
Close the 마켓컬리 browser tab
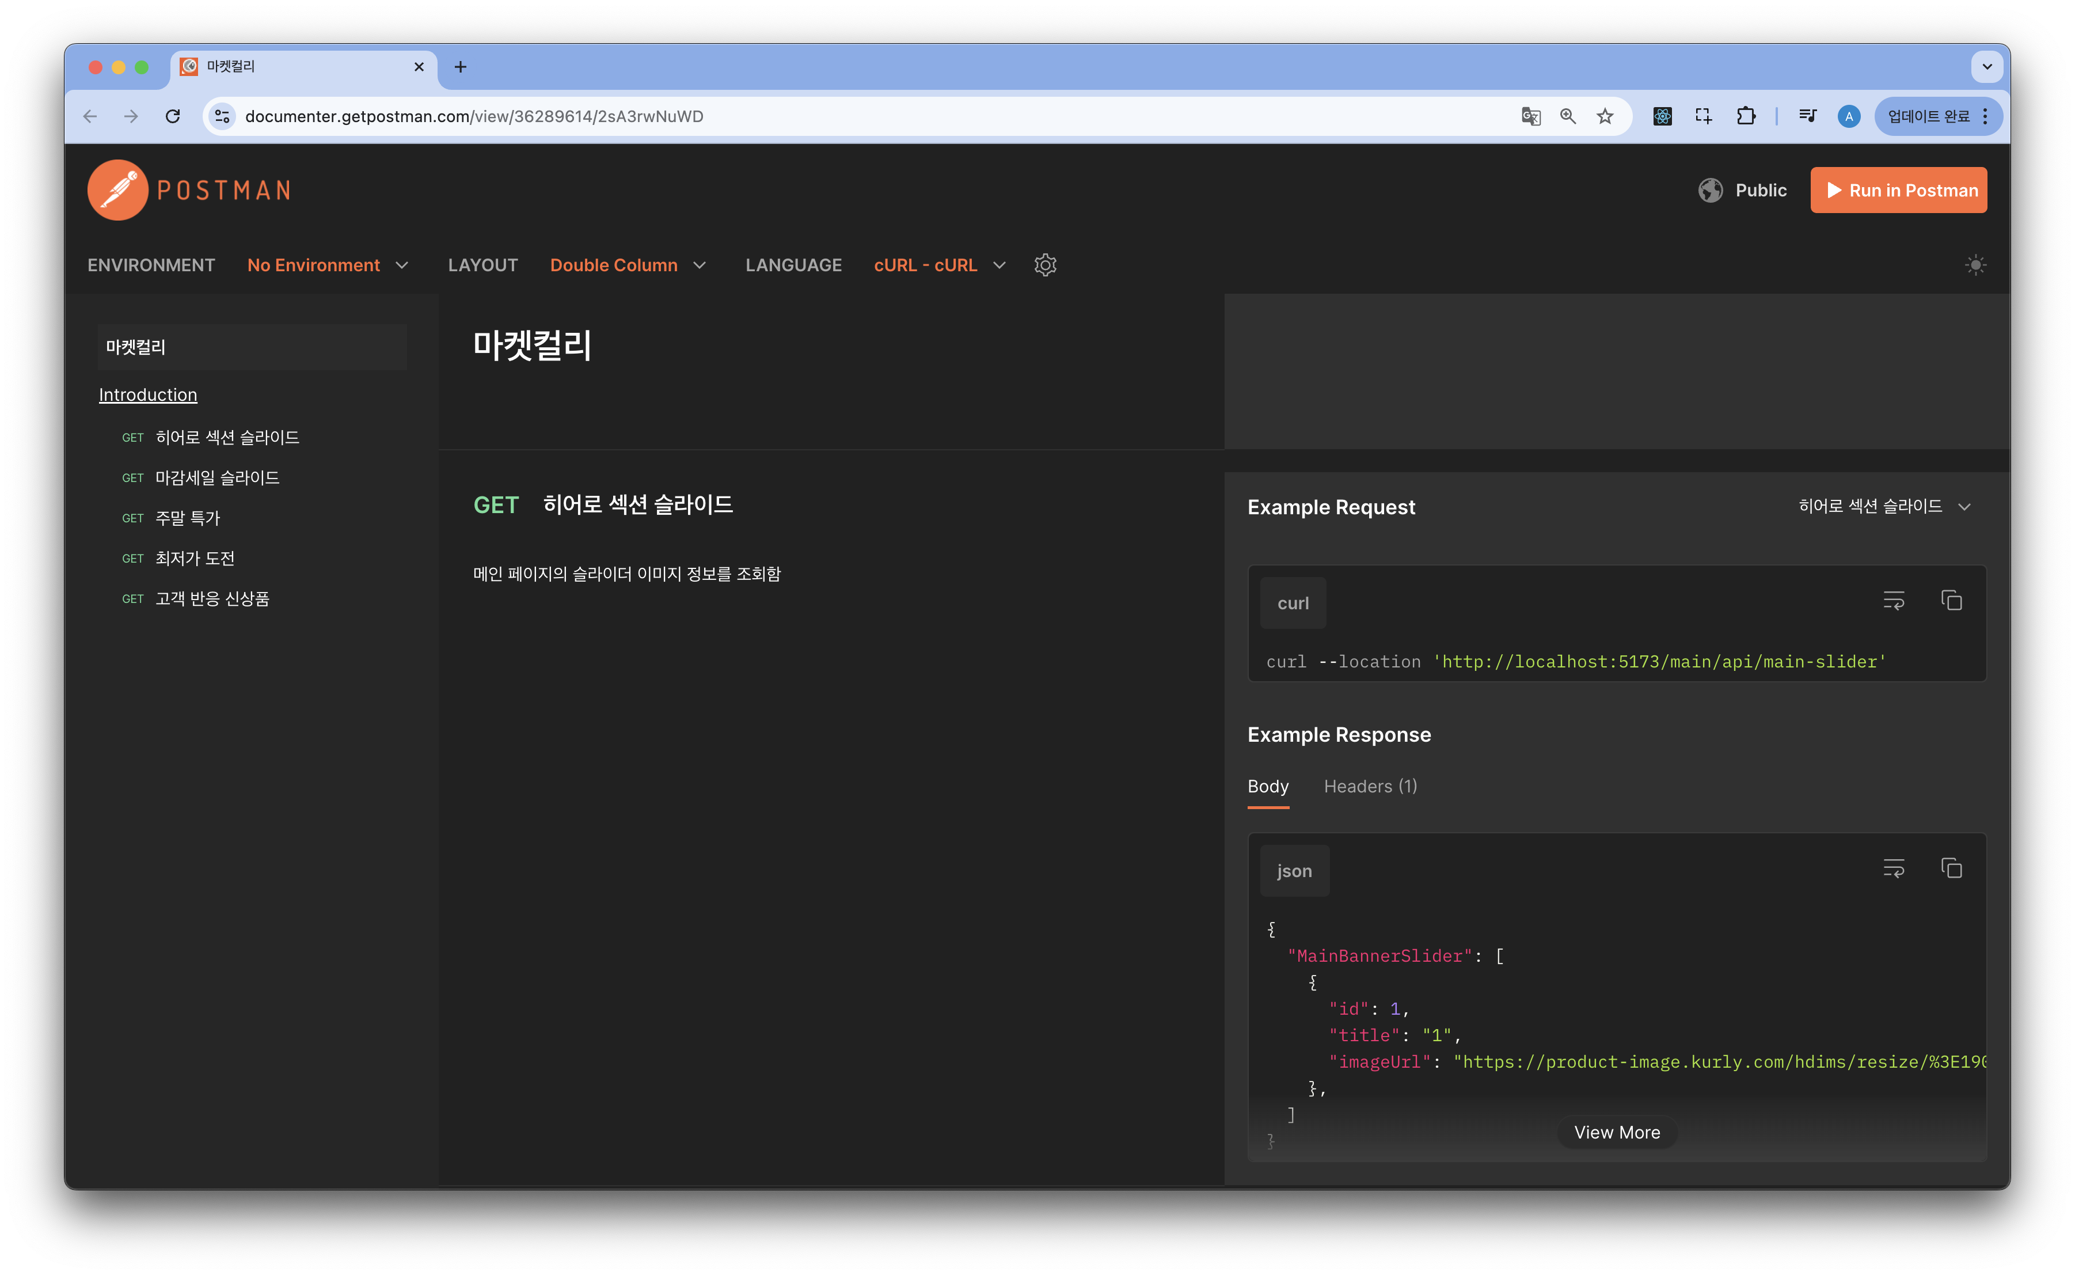coord(419,67)
